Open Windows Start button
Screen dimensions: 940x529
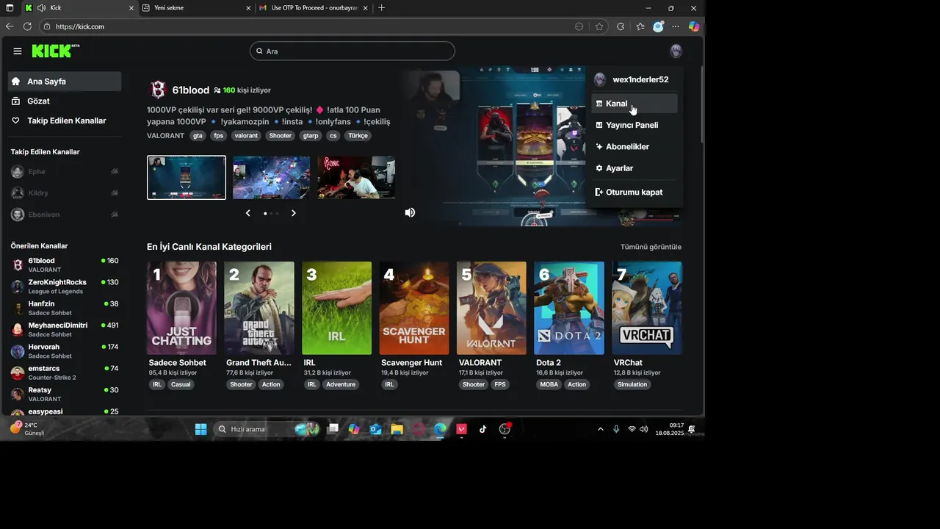coord(200,429)
